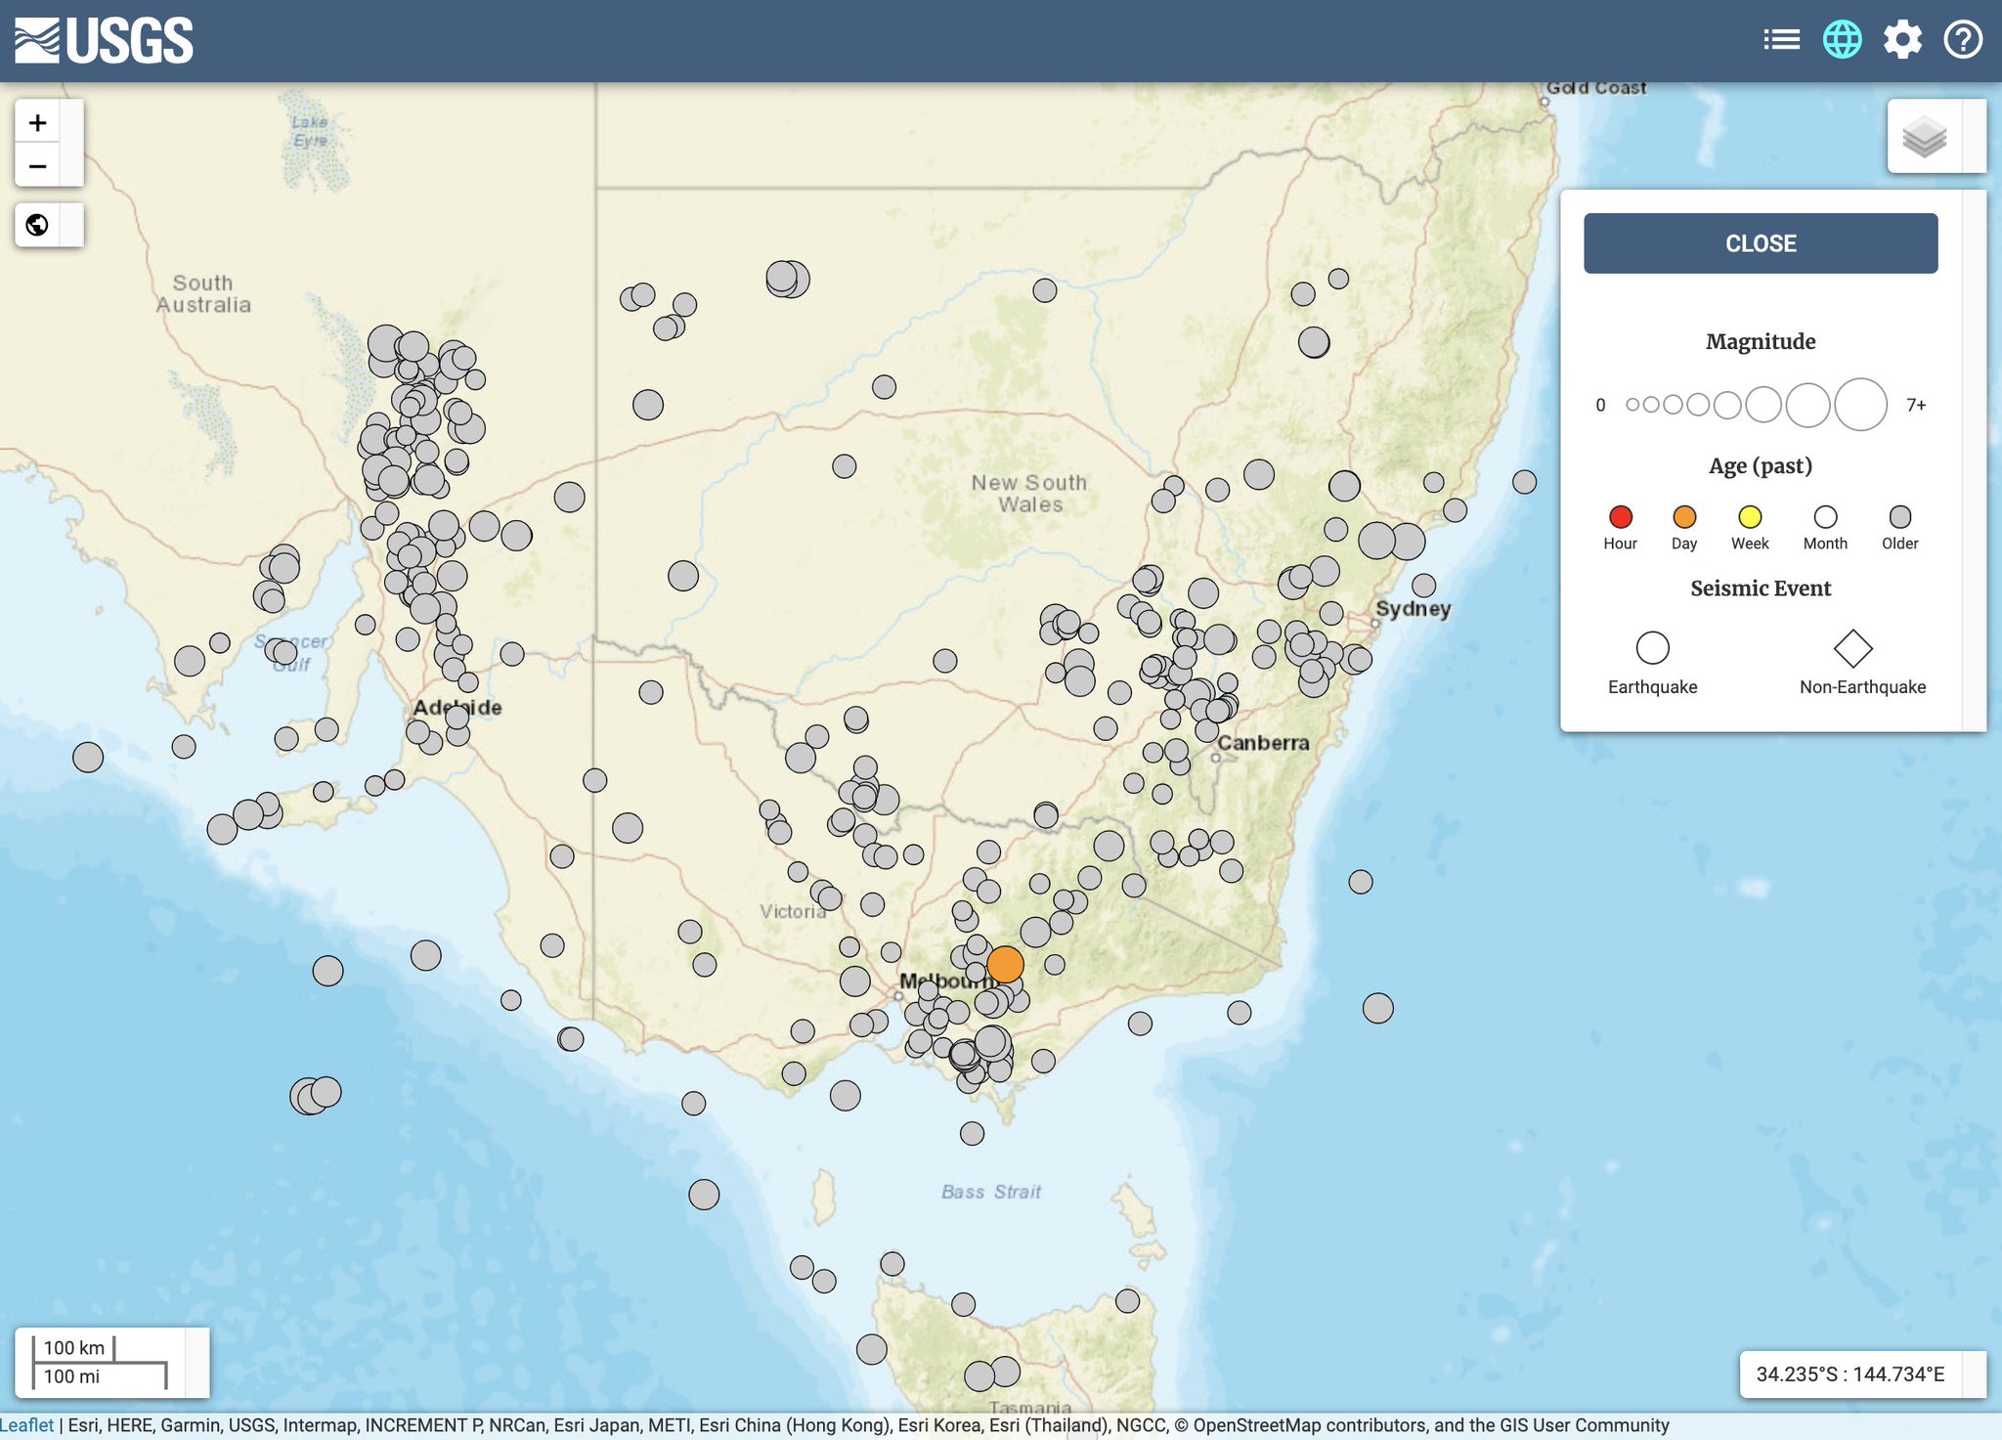Viewport: 2002px width, 1440px height.
Task: Open the settings gear icon
Action: point(1902,40)
